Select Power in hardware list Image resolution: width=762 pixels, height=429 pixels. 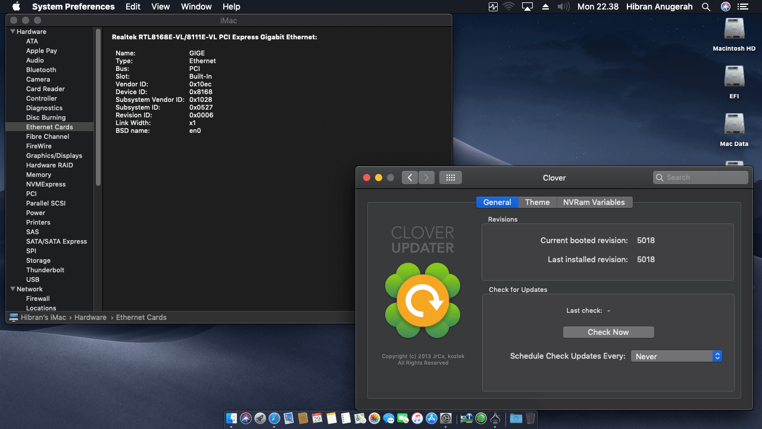click(36, 213)
